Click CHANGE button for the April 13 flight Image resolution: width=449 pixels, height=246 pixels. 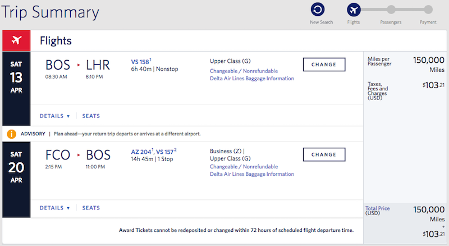(324, 65)
